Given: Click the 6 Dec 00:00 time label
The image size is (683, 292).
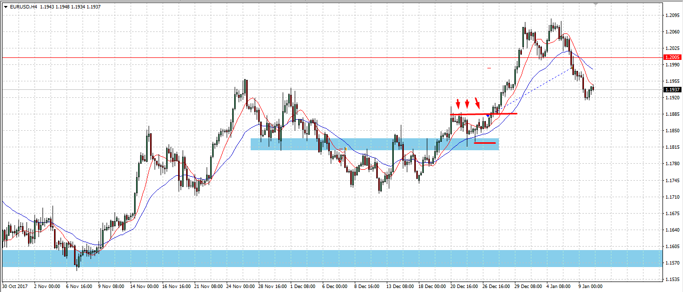Looking at the screenshot, I should click(x=335, y=287).
